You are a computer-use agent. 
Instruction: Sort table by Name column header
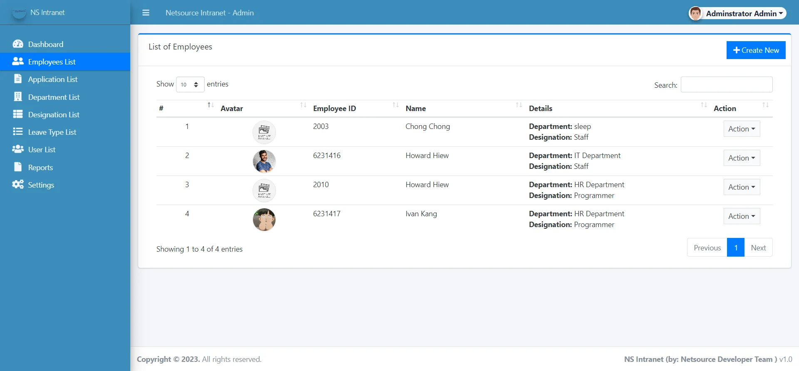pos(415,109)
